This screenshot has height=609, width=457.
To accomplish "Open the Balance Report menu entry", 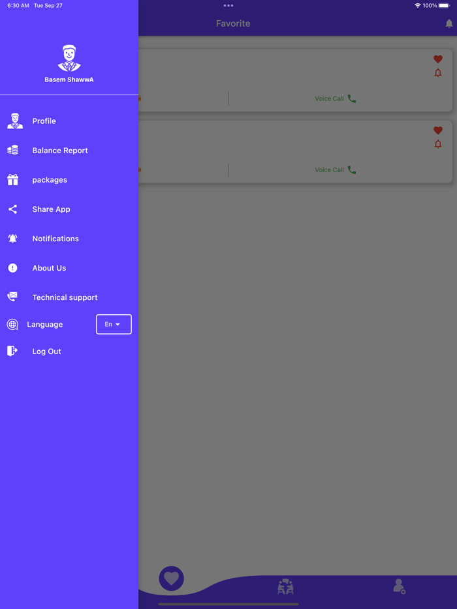I will [69, 151].
